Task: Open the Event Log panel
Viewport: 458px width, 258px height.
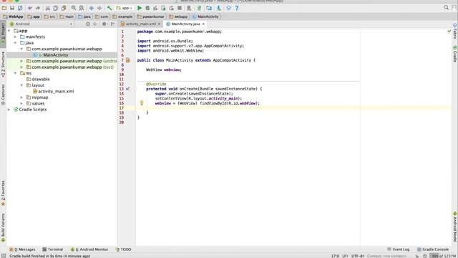Action: coord(399,249)
